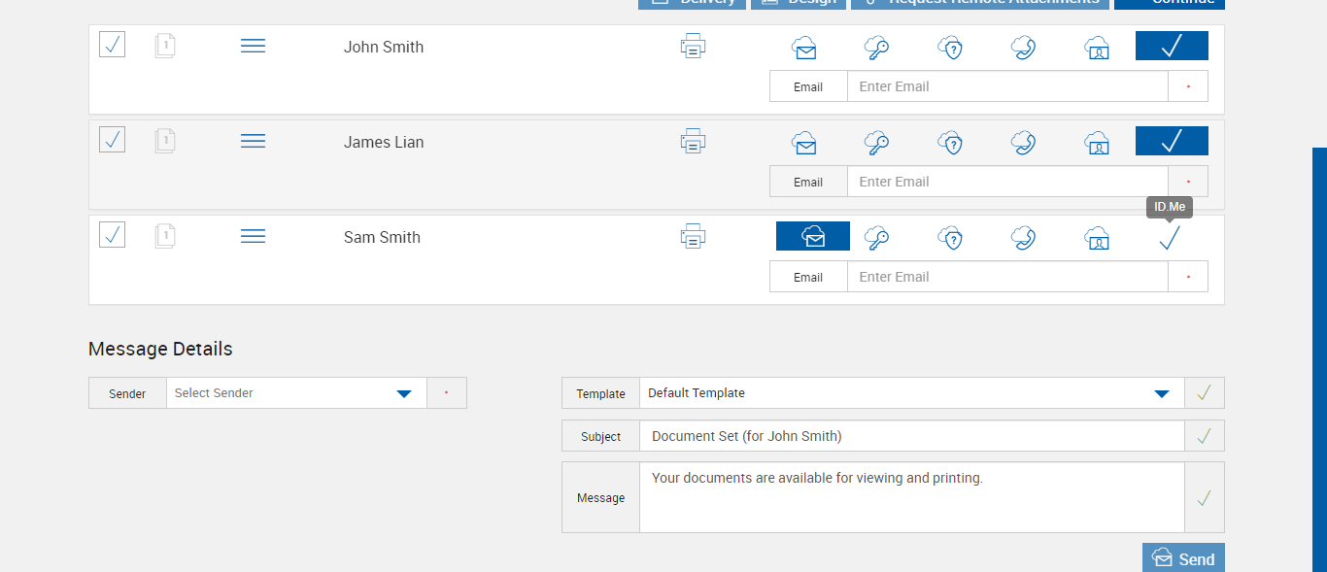Deselect the Sam Smith recipient checkbox
This screenshot has width=1327, height=572.
tap(113, 235)
